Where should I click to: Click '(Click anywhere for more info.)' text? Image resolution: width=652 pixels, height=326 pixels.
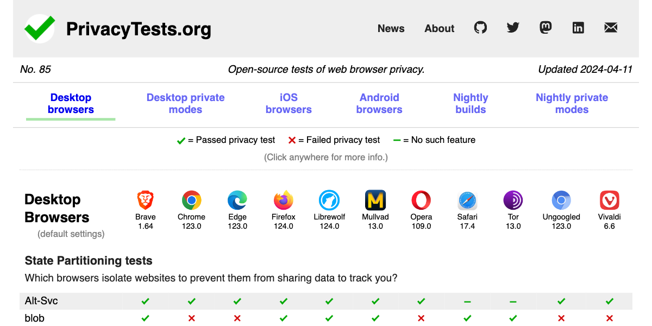pos(326,158)
